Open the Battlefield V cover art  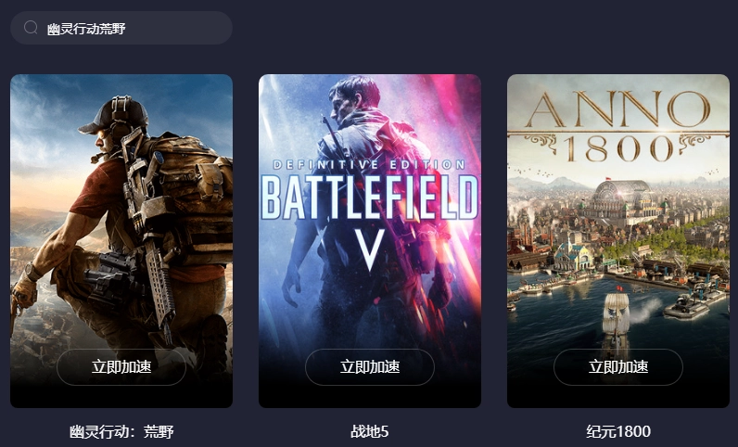pos(370,241)
